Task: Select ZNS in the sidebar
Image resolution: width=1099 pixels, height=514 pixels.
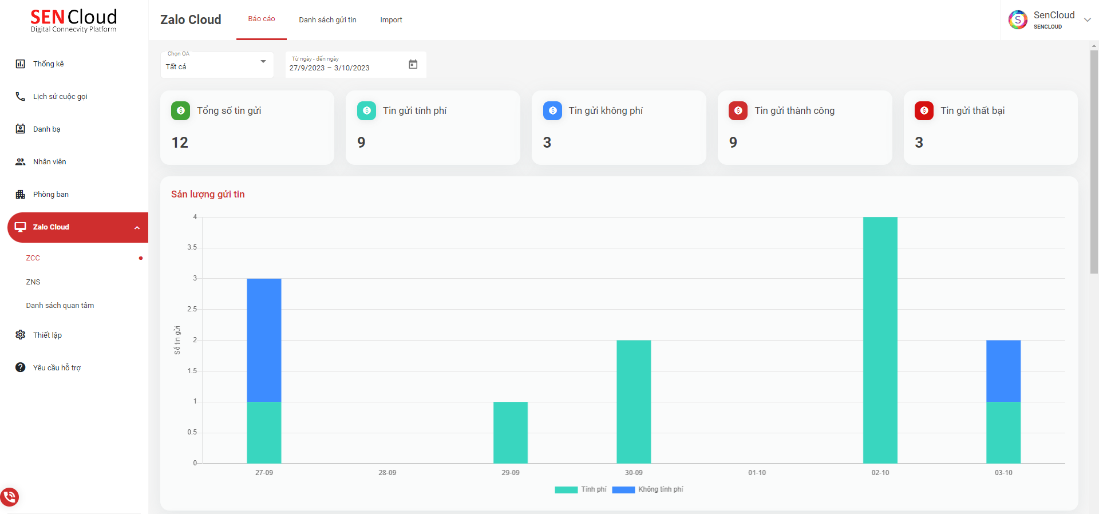Action: pos(33,282)
